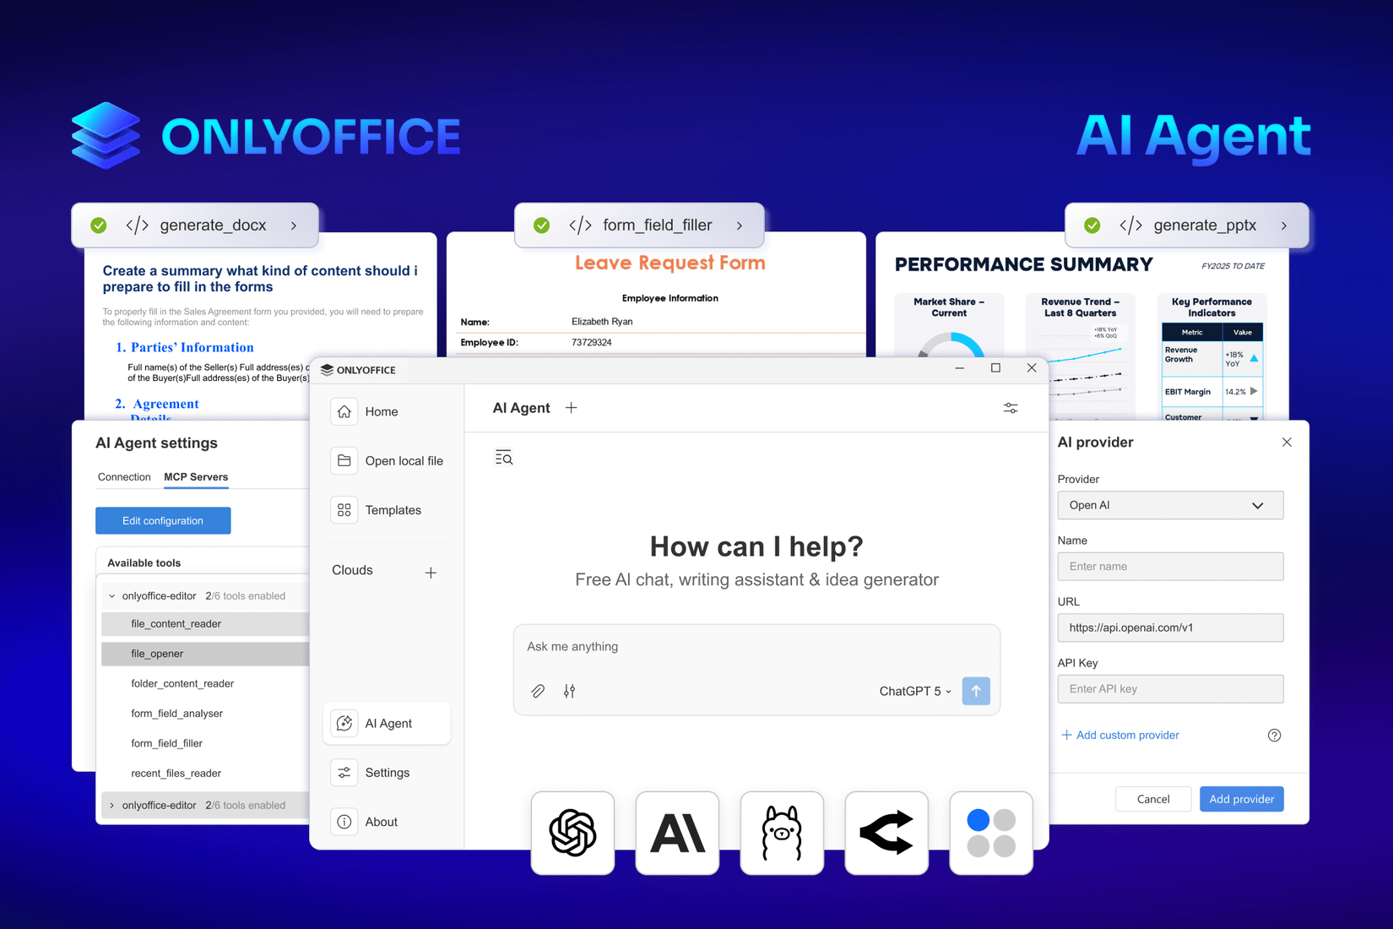
Task: Start a new chat with the plus icon
Action: coord(572,407)
